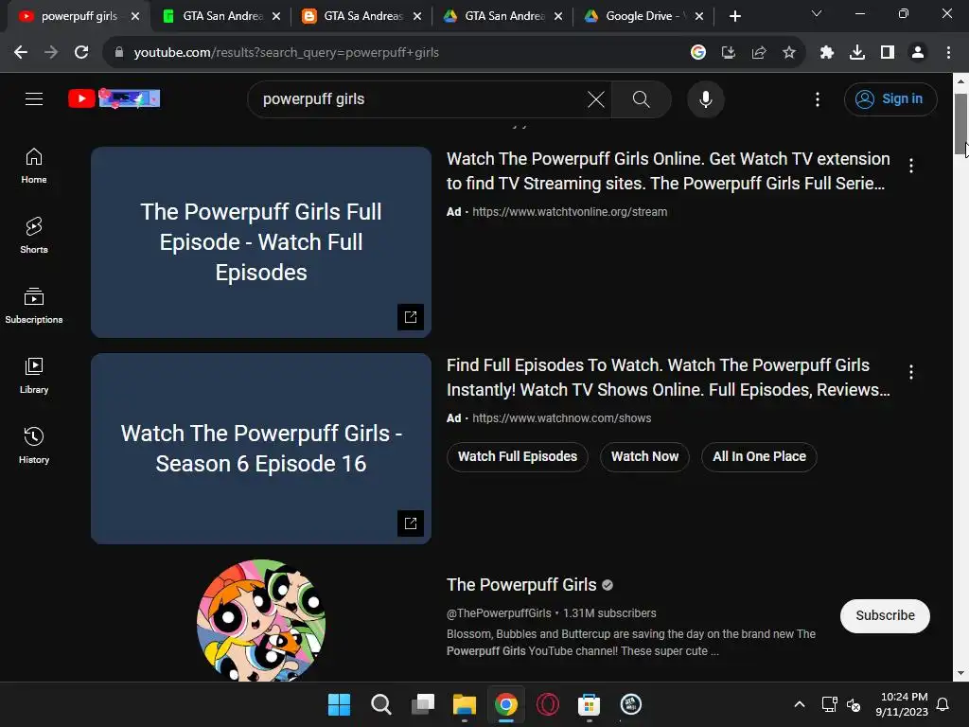
Task: Click the Full Episode ad thumbnail
Action: [261, 242]
